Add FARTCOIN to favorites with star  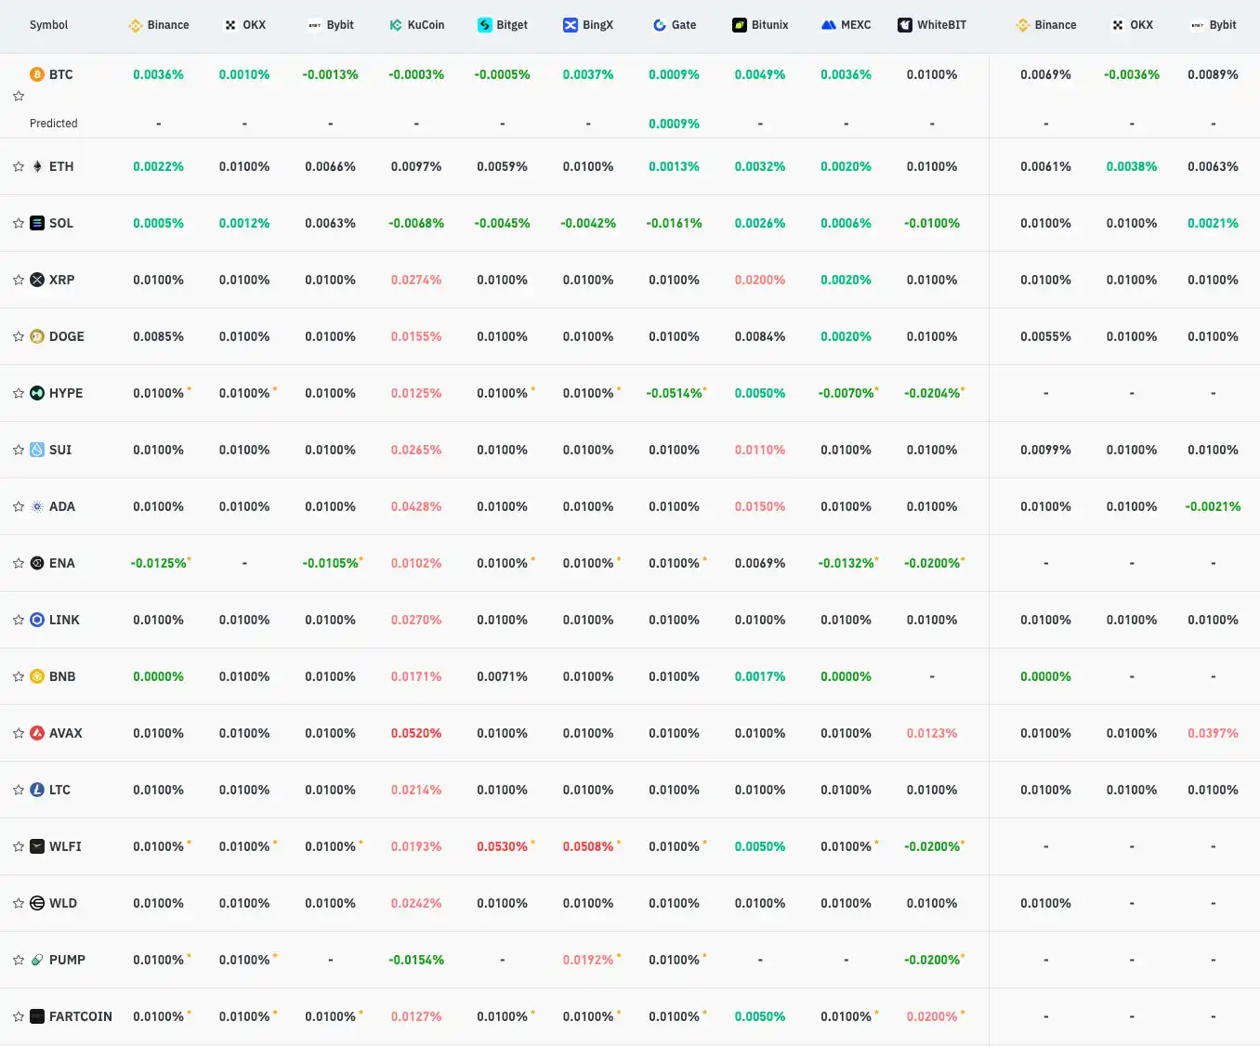click(19, 1016)
